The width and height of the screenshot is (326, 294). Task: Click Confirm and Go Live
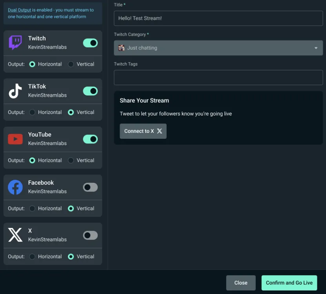pyautogui.click(x=289, y=283)
